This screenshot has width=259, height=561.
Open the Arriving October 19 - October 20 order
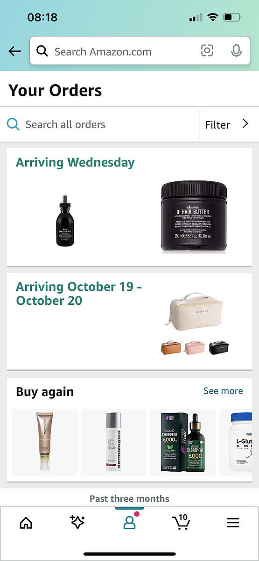point(129,321)
